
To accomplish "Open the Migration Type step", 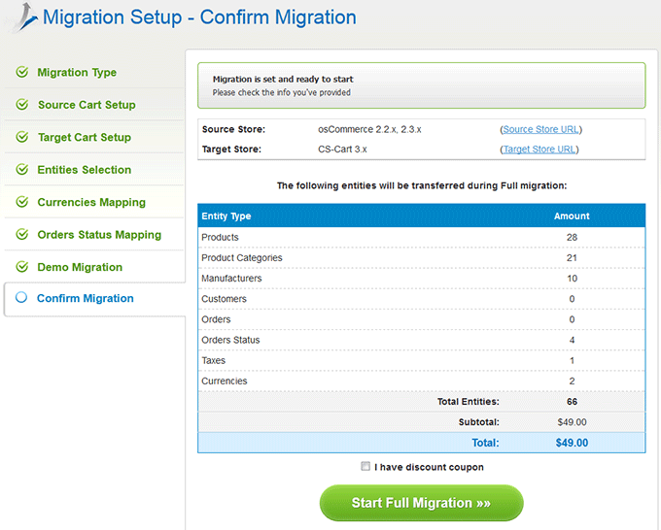I will (77, 73).
